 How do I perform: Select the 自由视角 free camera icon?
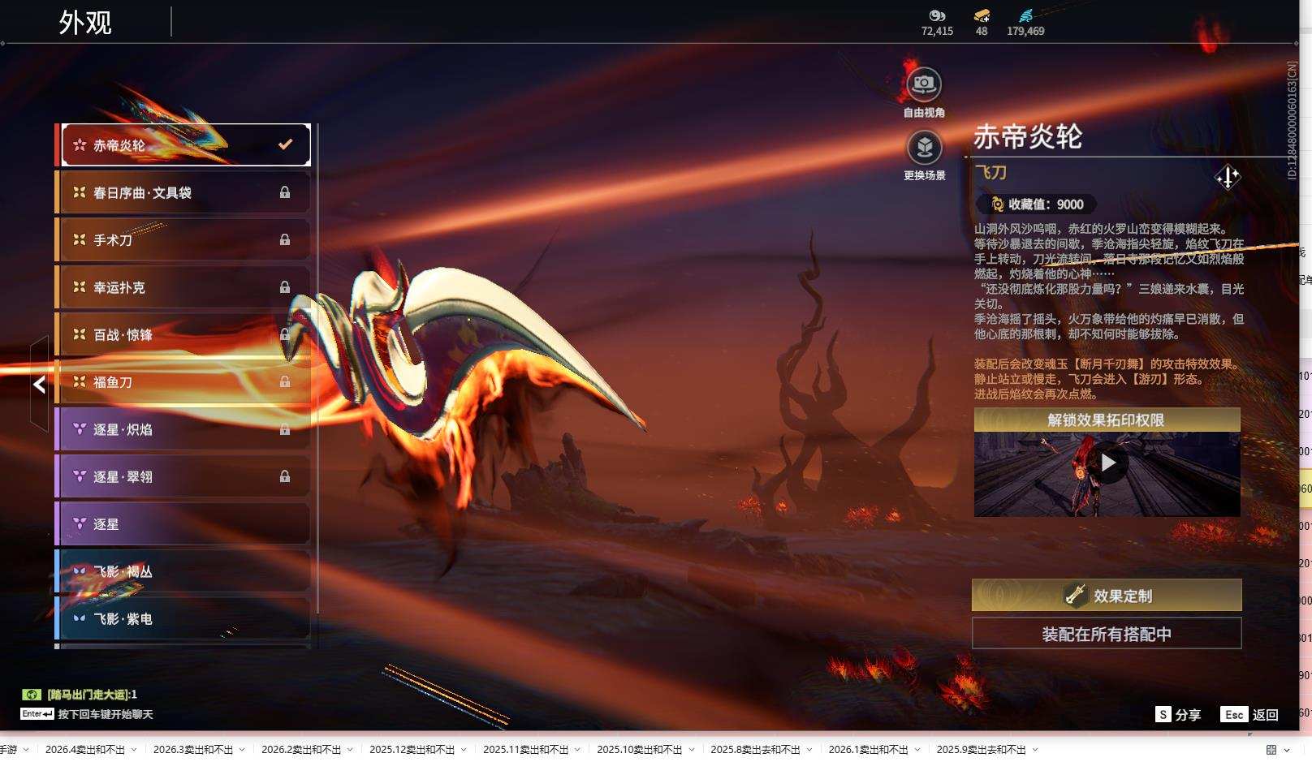coord(925,82)
